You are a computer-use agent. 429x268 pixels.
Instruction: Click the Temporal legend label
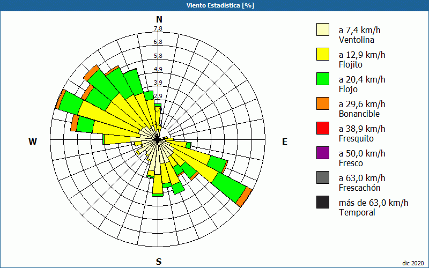[x=357, y=212]
